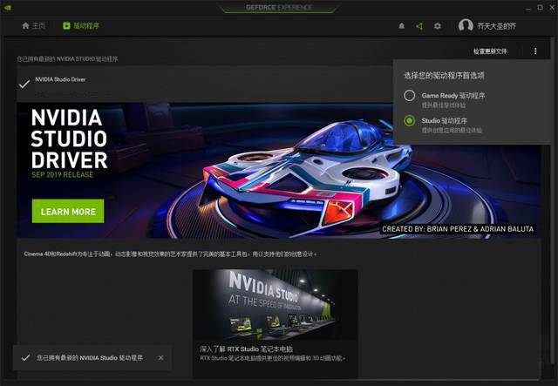Click the green drivers icon beside 驱动程序
558x386 pixels.
[x=66, y=25]
